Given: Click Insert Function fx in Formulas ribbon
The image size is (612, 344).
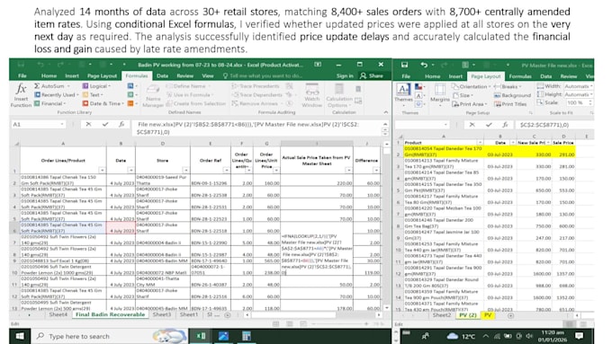Looking at the screenshot, I should point(21,95).
